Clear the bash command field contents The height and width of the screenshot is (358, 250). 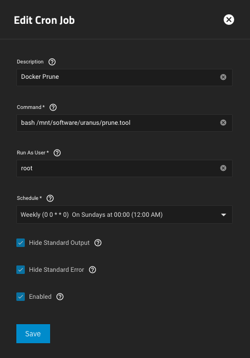point(223,123)
